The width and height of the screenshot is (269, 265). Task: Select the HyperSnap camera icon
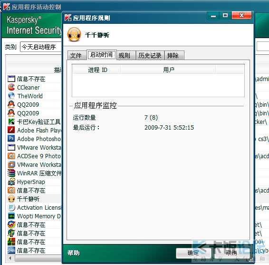pos(11,182)
